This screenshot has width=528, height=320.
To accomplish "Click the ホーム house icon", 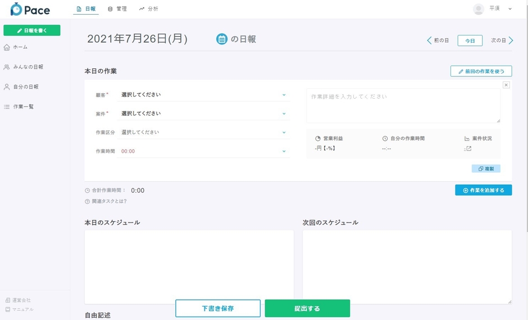I will (x=7, y=47).
